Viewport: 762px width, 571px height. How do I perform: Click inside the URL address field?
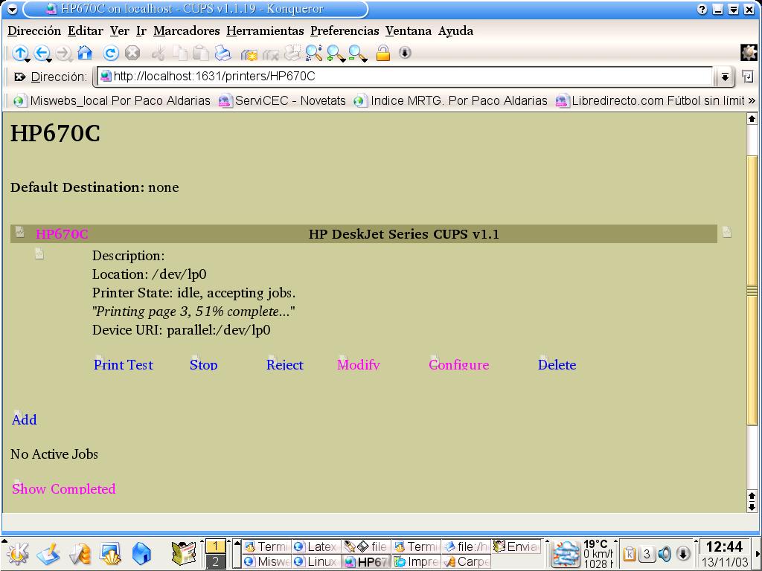coord(406,77)
